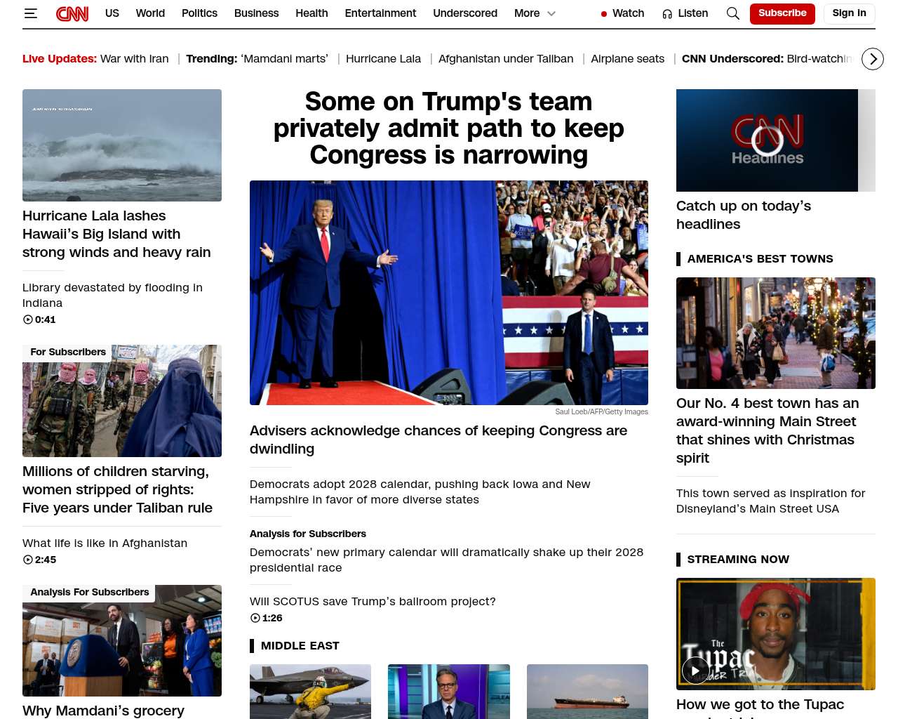Open the search icon
The width and height of the screenshot is (898, 719).
733,13
